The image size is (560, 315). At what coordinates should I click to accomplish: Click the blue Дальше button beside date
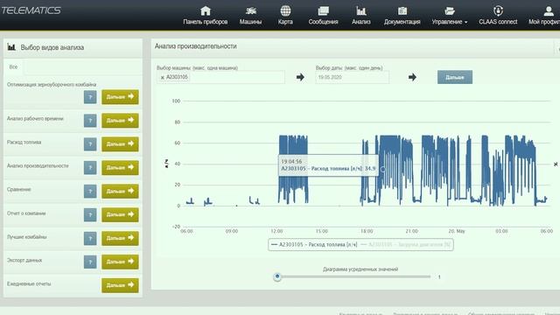coord(455,77)
